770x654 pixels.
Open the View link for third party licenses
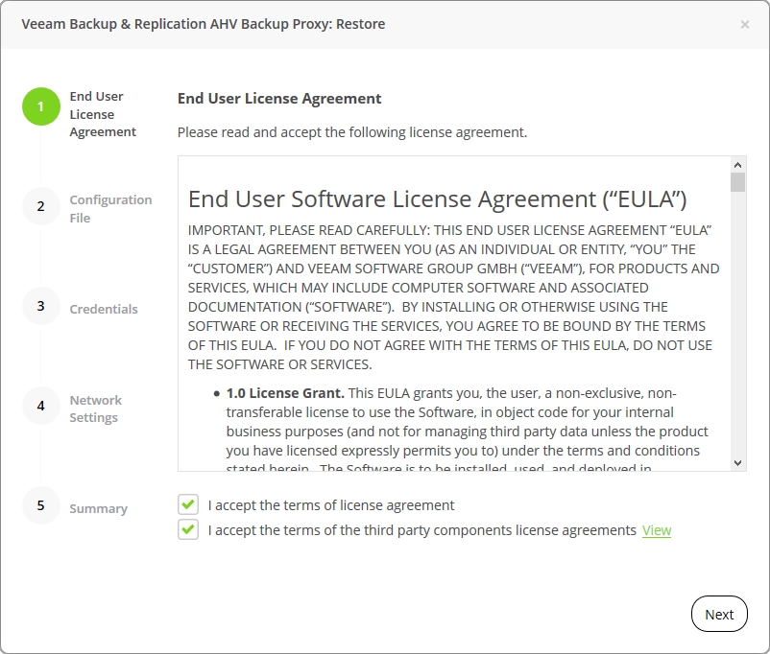click(x=657, y=530)
